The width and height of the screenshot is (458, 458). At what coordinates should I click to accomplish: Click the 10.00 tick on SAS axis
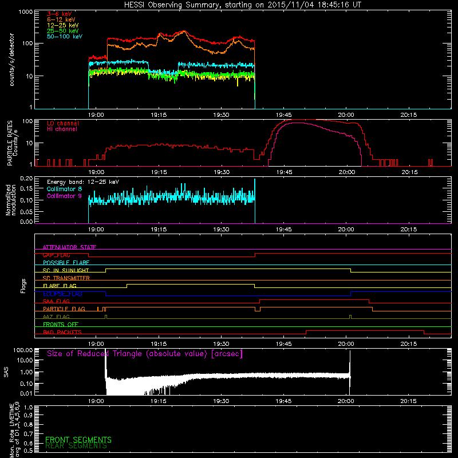(x=25, y=361)
